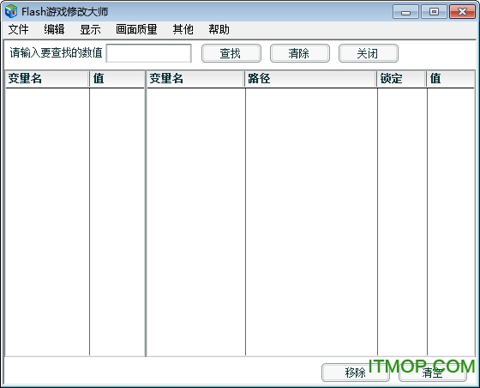Click the Flash游戏修改大师 app icon in title bar
480x388 pixels.
coord(11,11)
